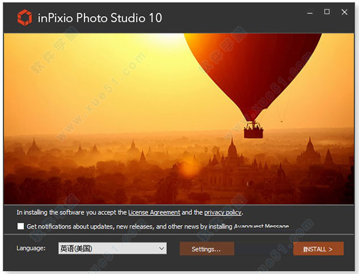Click the Settings... button
This screenshot has width=359, height=274.
point(207,249)
